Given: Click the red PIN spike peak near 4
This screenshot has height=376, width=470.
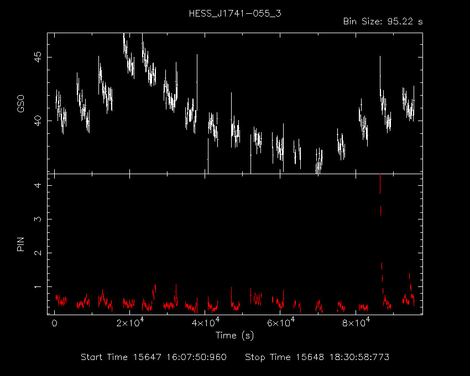Looking at the screenshot, I should coord(380,184).
